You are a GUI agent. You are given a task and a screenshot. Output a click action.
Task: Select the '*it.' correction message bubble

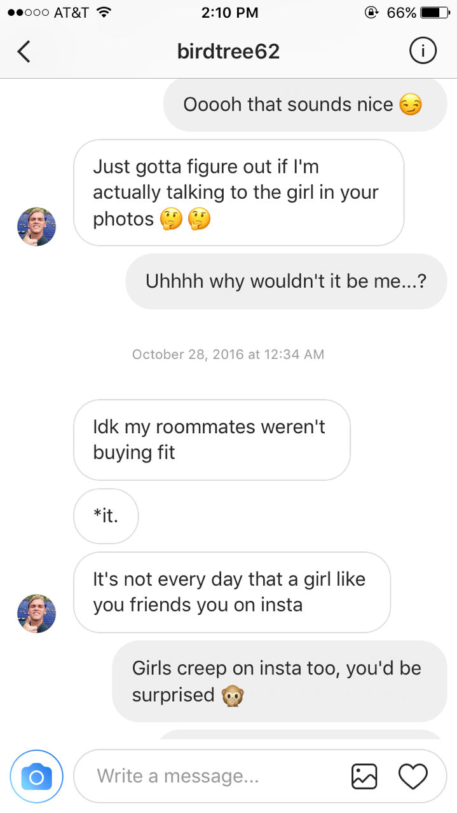pyautogui.click(x=106, y=516)
